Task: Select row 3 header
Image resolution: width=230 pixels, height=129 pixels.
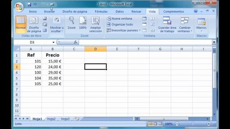Action: (x=17, y=67)
